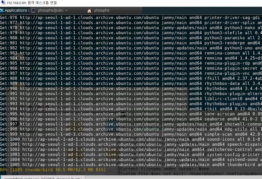Click the home folder icon beside phospho
This screenshot has width=262, height=179.
tap(89, 11)
